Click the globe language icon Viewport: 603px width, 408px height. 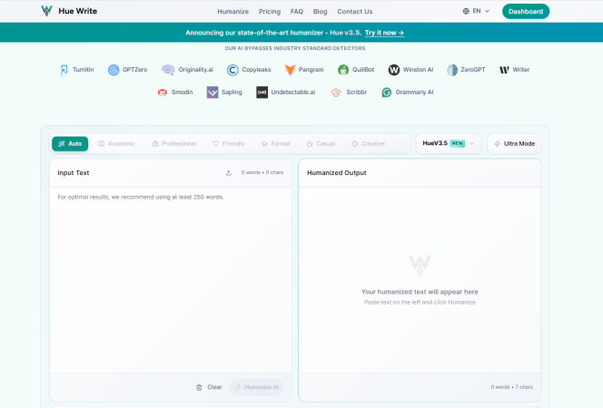(467, 12)
